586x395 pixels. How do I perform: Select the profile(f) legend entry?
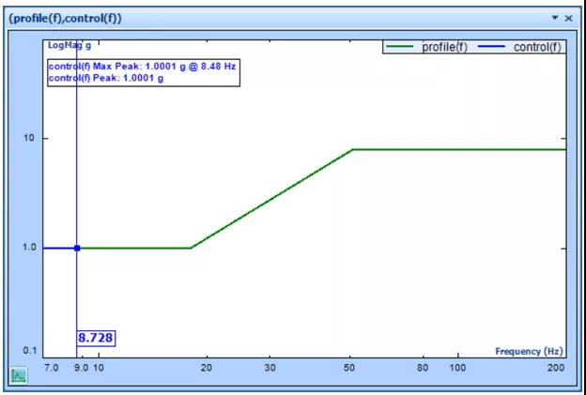(448, 47)
